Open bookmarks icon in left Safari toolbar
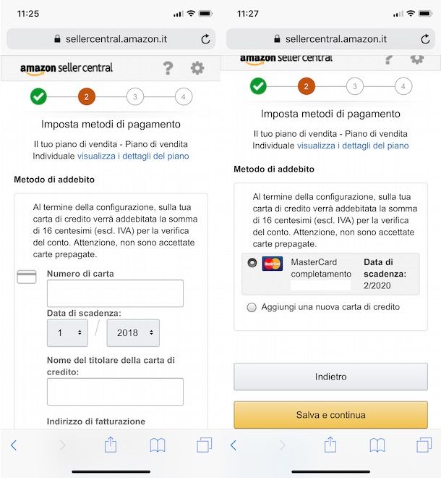Image resolution: width=441 pixels, height=478 pixels. click(157, 445)
